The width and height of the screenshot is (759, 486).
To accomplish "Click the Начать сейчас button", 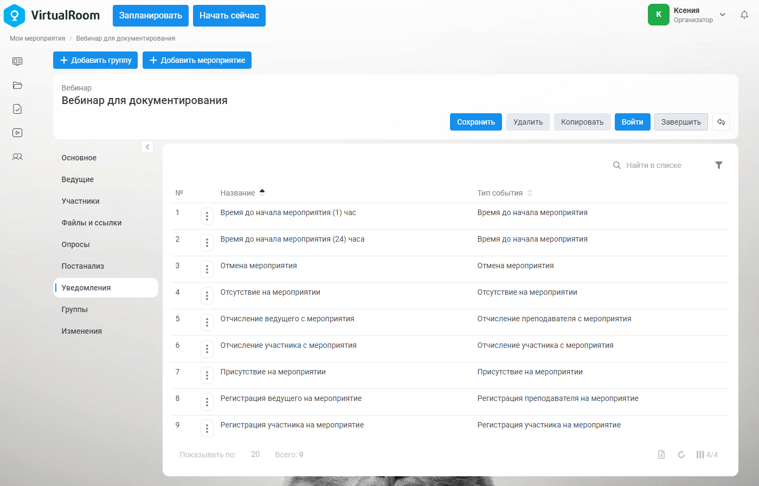I will (229, 16).
